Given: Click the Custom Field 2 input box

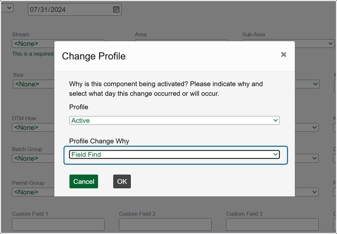Looking at the screenshot, I should pos(165,224).
